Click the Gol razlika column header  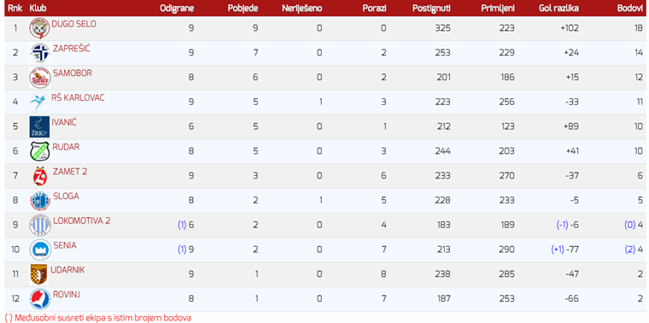pos(558,9)
